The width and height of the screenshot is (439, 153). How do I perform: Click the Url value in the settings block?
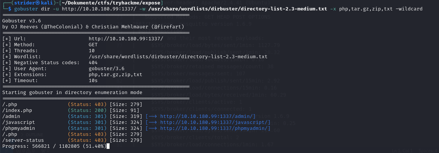pos(126,39)
